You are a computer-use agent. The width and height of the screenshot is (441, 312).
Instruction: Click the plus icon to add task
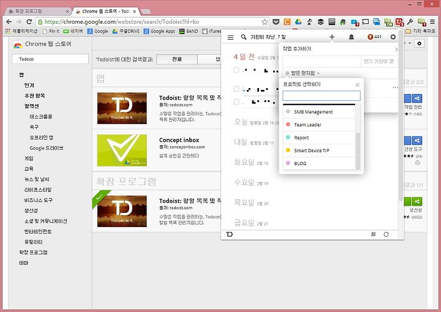tap(332, 37)
